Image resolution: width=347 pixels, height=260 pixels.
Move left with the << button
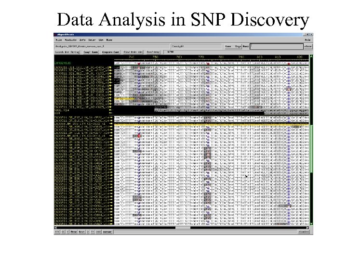[63, 232]
